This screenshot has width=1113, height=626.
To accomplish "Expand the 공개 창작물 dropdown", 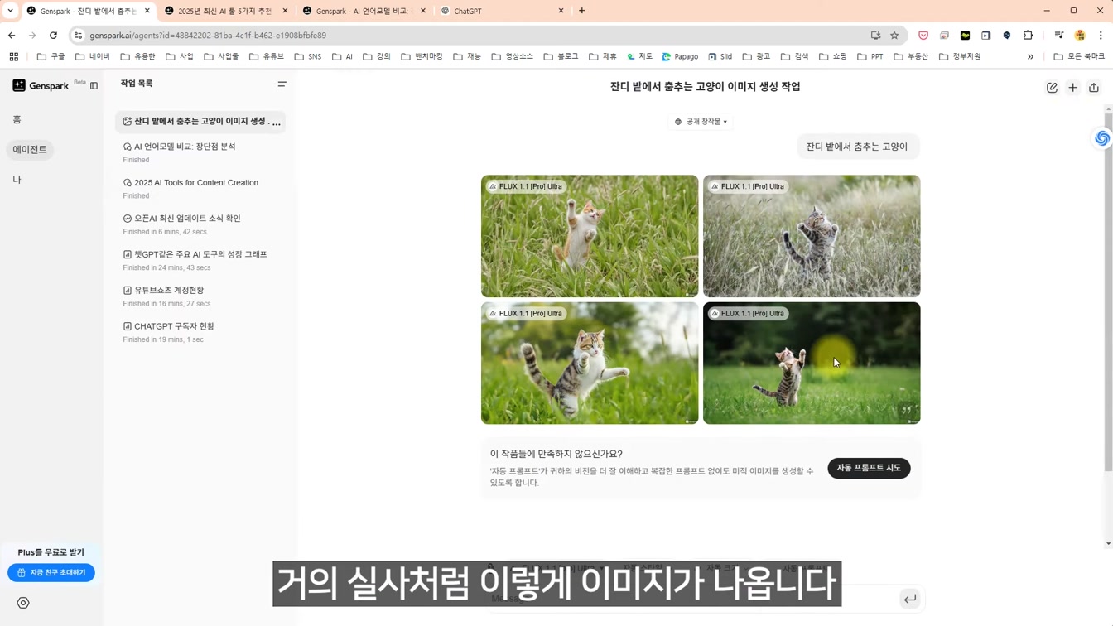I will click(x=701, y=122).
